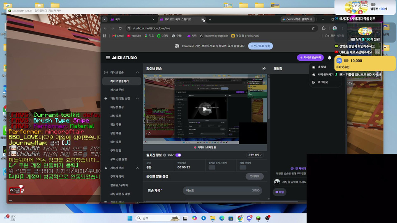
Task: Collapse the 채팅 및 알림 설정 section
Action: coord(138,99)
